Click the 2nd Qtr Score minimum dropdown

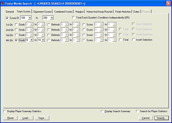coord(99,30)
